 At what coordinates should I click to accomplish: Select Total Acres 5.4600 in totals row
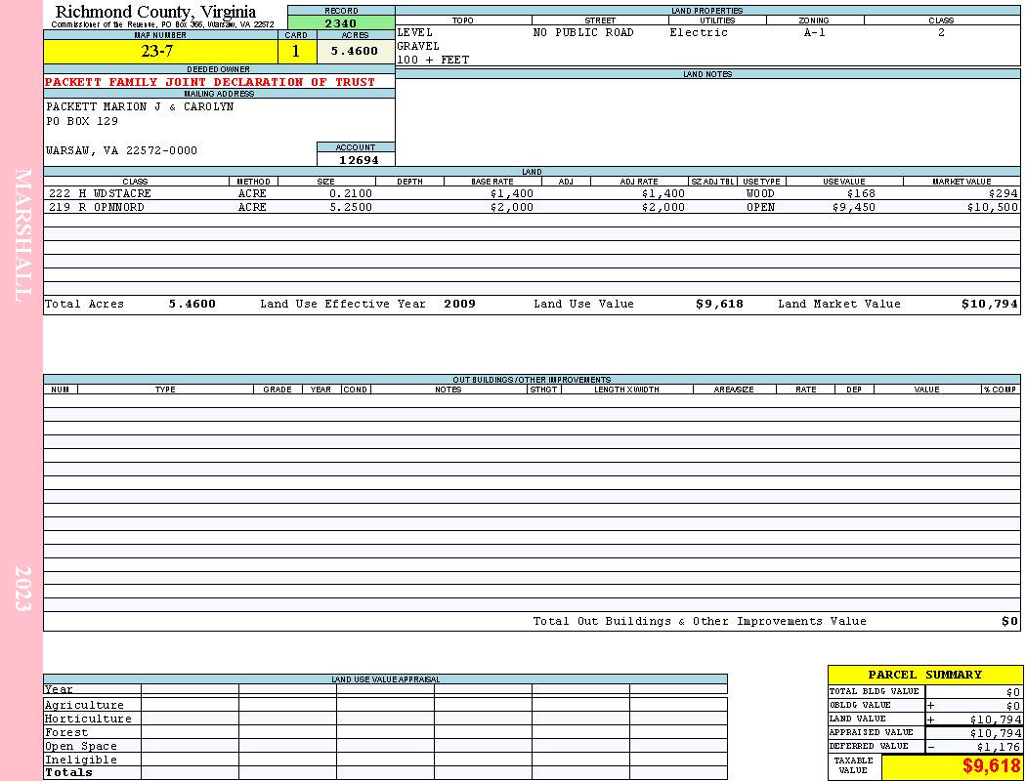tap(192, 304)
